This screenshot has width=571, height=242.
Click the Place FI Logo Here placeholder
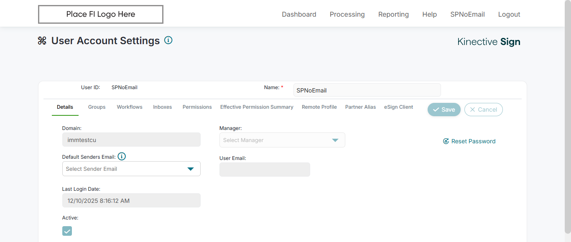pyautogui.click(x=101, y=14)
